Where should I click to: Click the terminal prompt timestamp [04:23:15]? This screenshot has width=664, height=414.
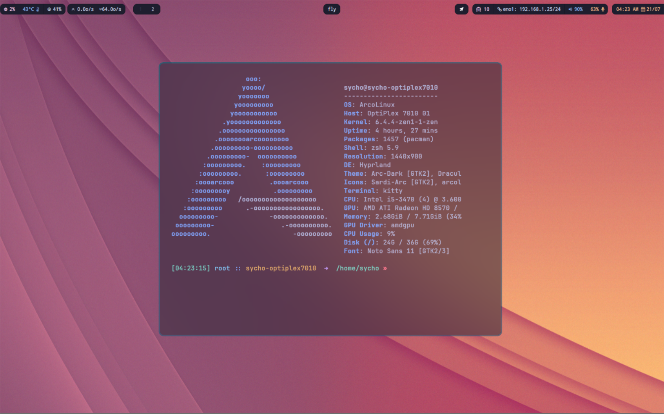click(190, 268)
